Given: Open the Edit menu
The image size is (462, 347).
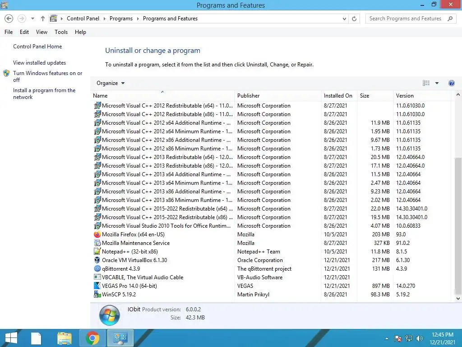Looking at the screenshot, I should (x=24, y=32).
